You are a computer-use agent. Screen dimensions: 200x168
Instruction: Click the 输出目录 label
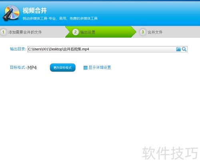click(18, 49)
